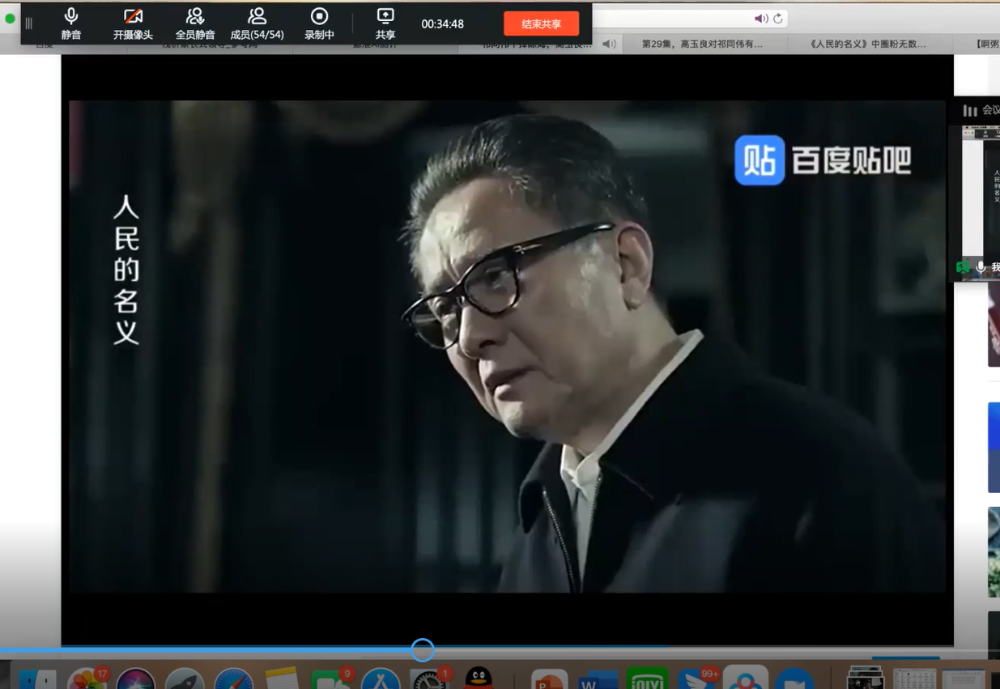Screen dimensions: 1000x689
Task: Open PowerPoint from the Dock
Action: (x=549, y=680)
